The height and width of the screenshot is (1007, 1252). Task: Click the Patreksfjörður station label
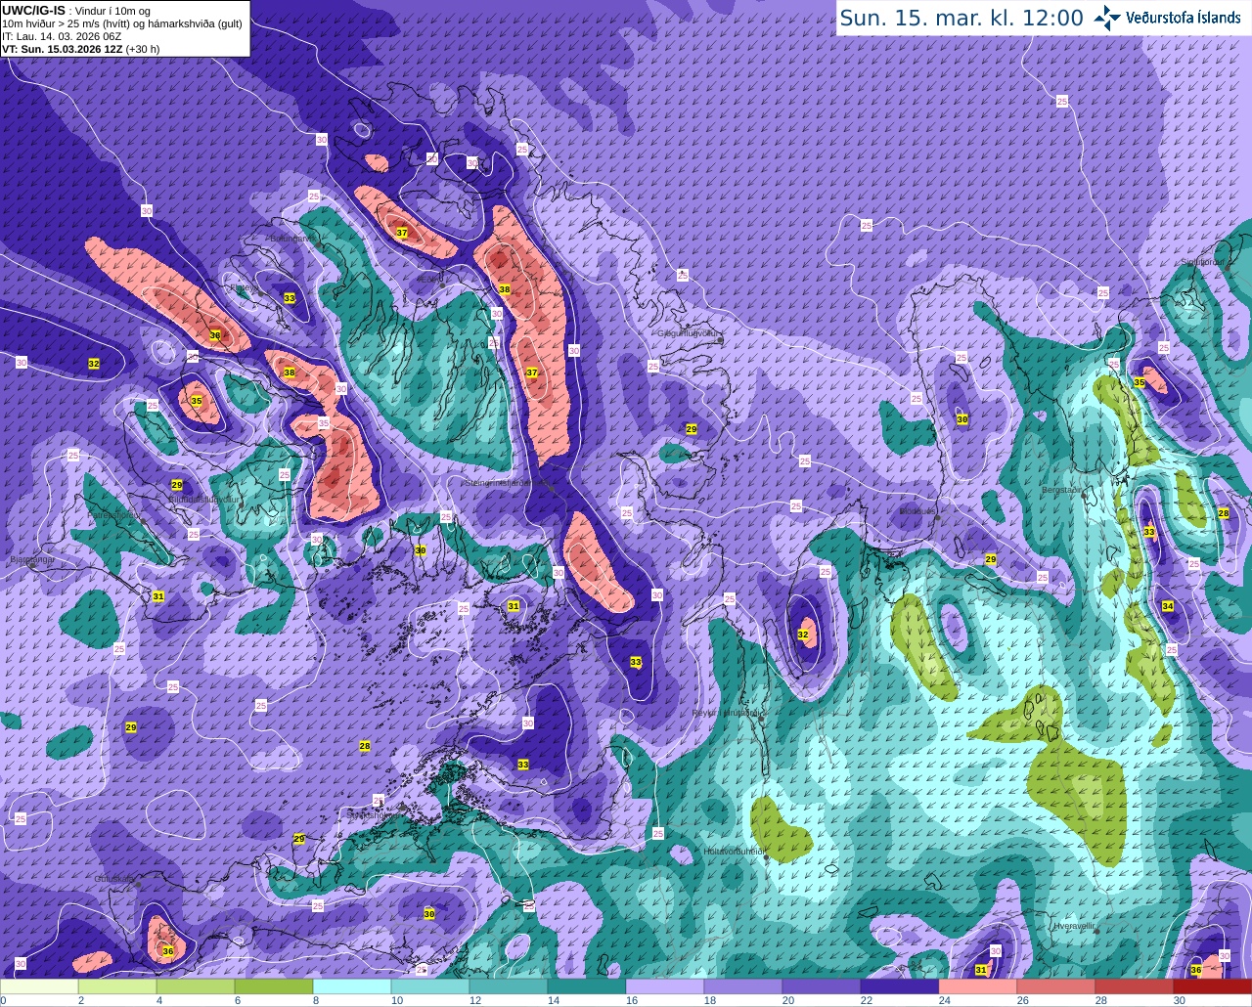coord(112,514)
